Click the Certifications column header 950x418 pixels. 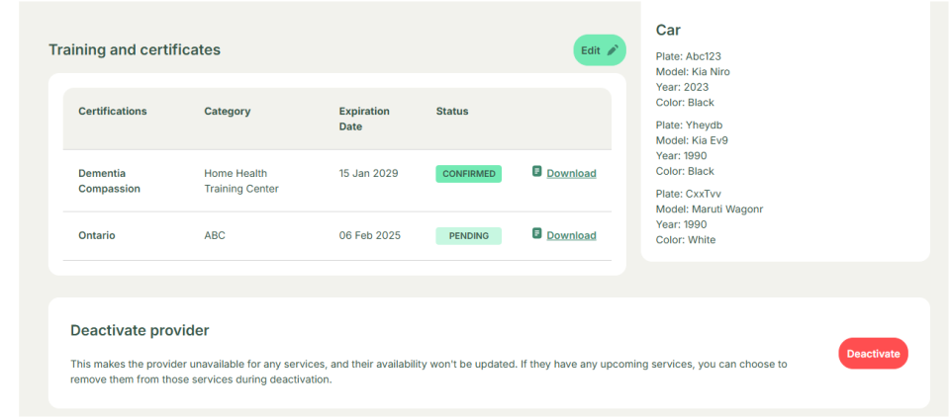(x=113, y=112)
